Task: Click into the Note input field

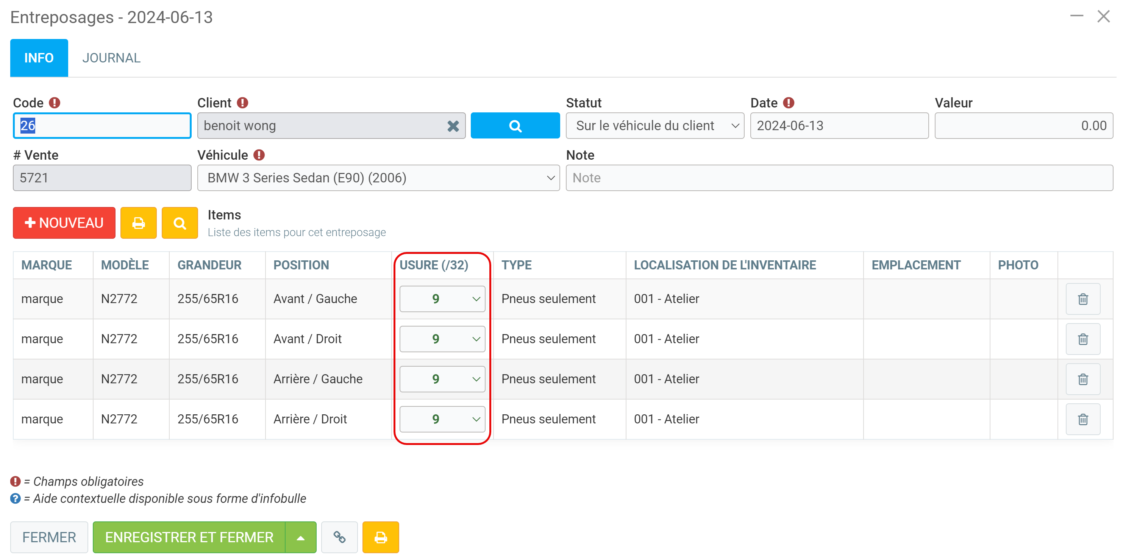Action: click(x=839, y=178)
